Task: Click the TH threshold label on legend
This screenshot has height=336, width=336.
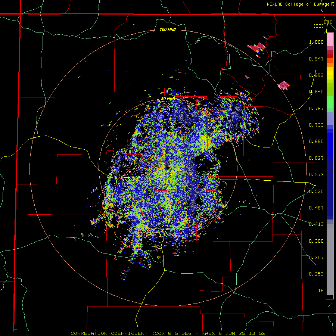Action: tap(321, 291)
